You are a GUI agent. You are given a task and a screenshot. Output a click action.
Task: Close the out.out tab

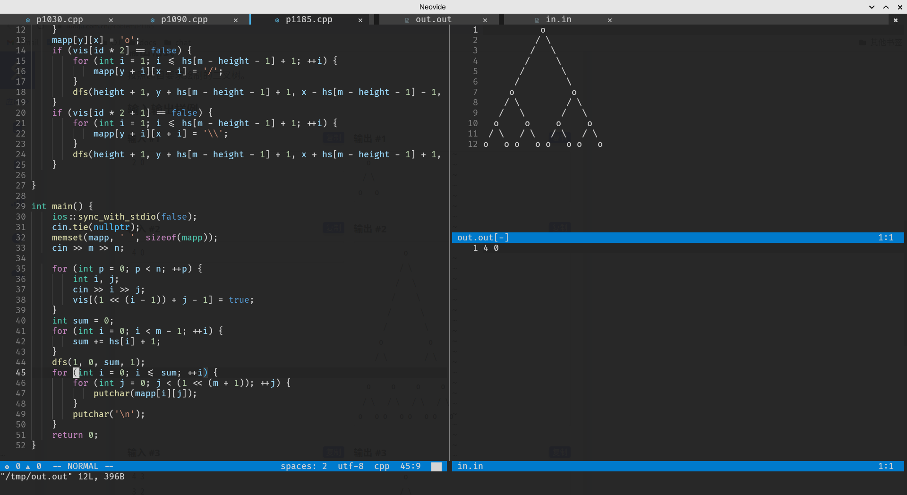[485, 20]
